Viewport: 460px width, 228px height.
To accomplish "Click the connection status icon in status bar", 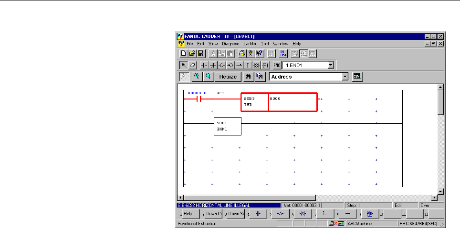I will click(x=336, y=224).
